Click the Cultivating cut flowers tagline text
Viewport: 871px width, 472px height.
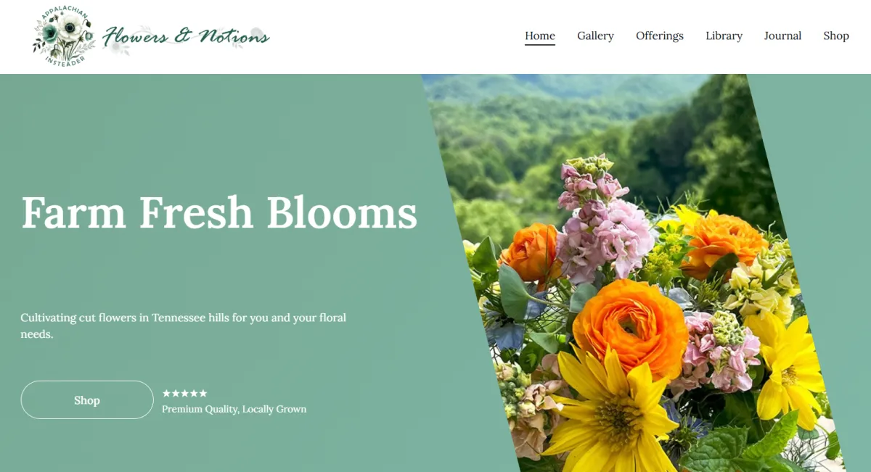[x=184, y=326]
